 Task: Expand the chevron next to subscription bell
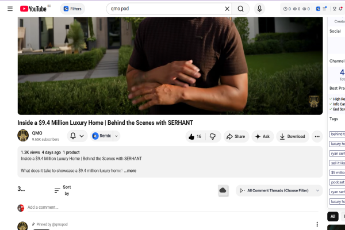point(82,136)
